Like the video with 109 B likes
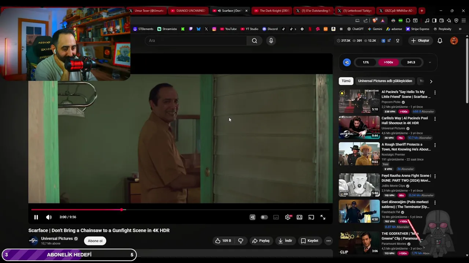 223,241
